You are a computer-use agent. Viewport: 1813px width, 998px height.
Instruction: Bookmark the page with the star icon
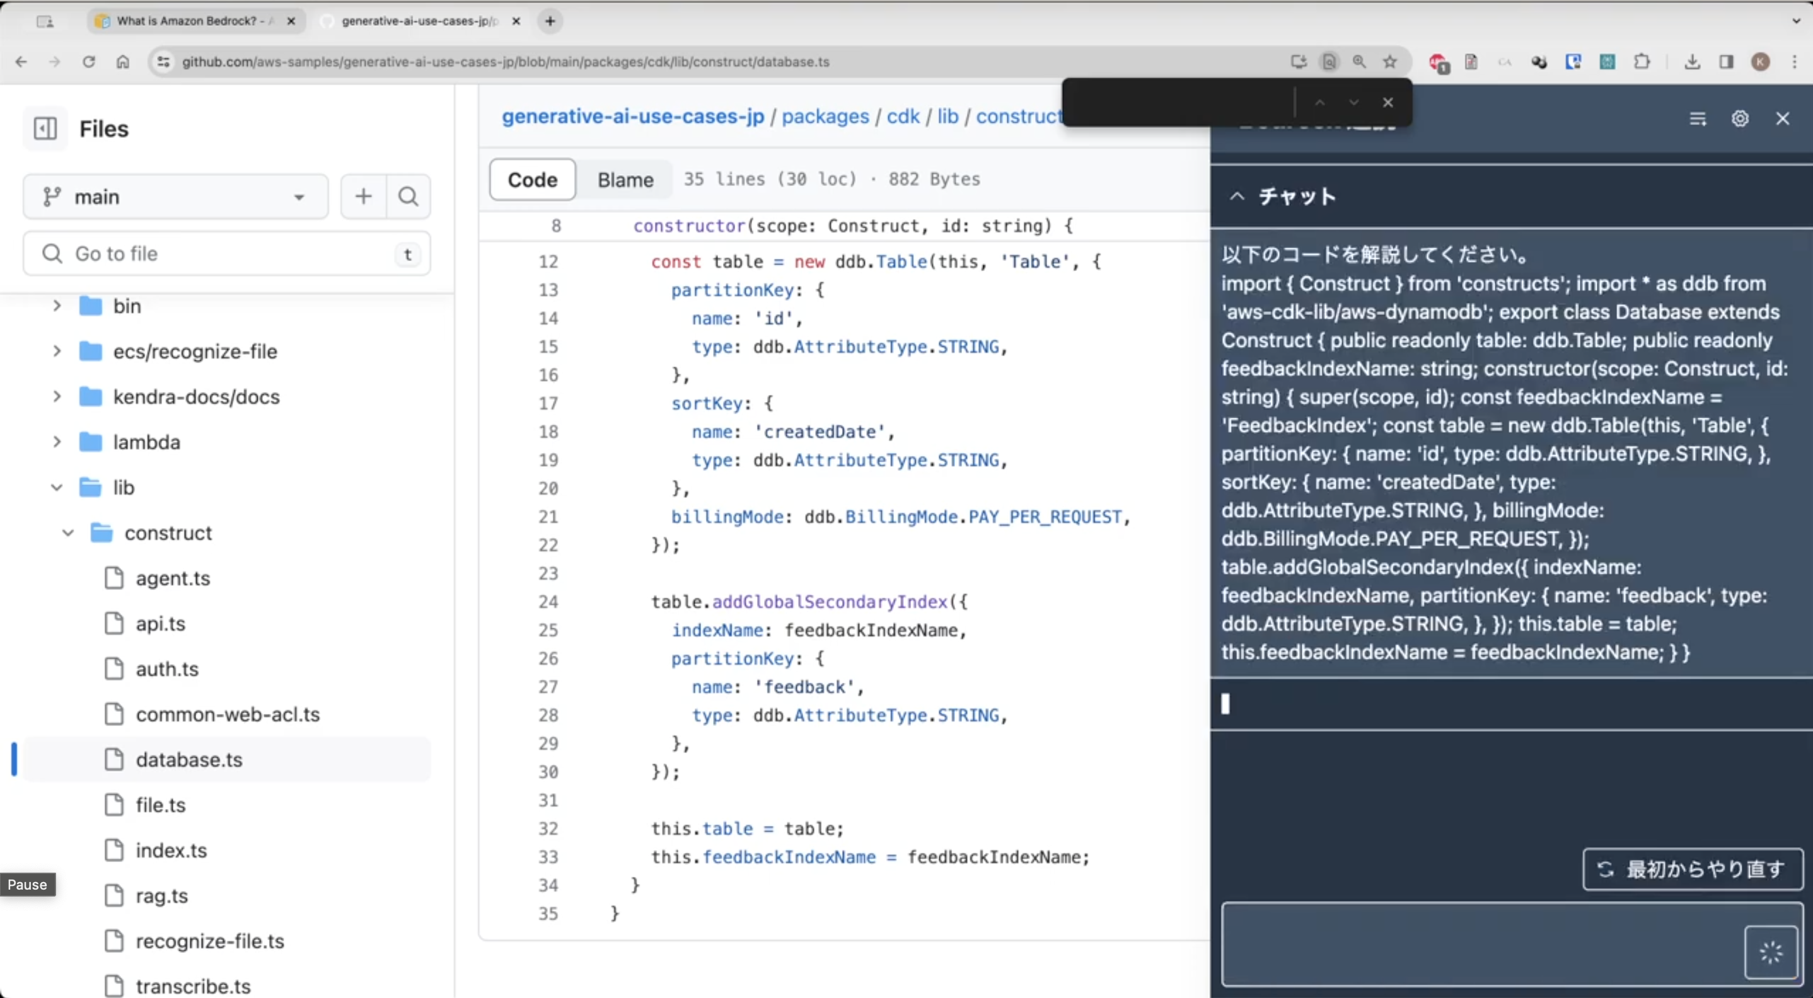click(x=1391, y=62)
